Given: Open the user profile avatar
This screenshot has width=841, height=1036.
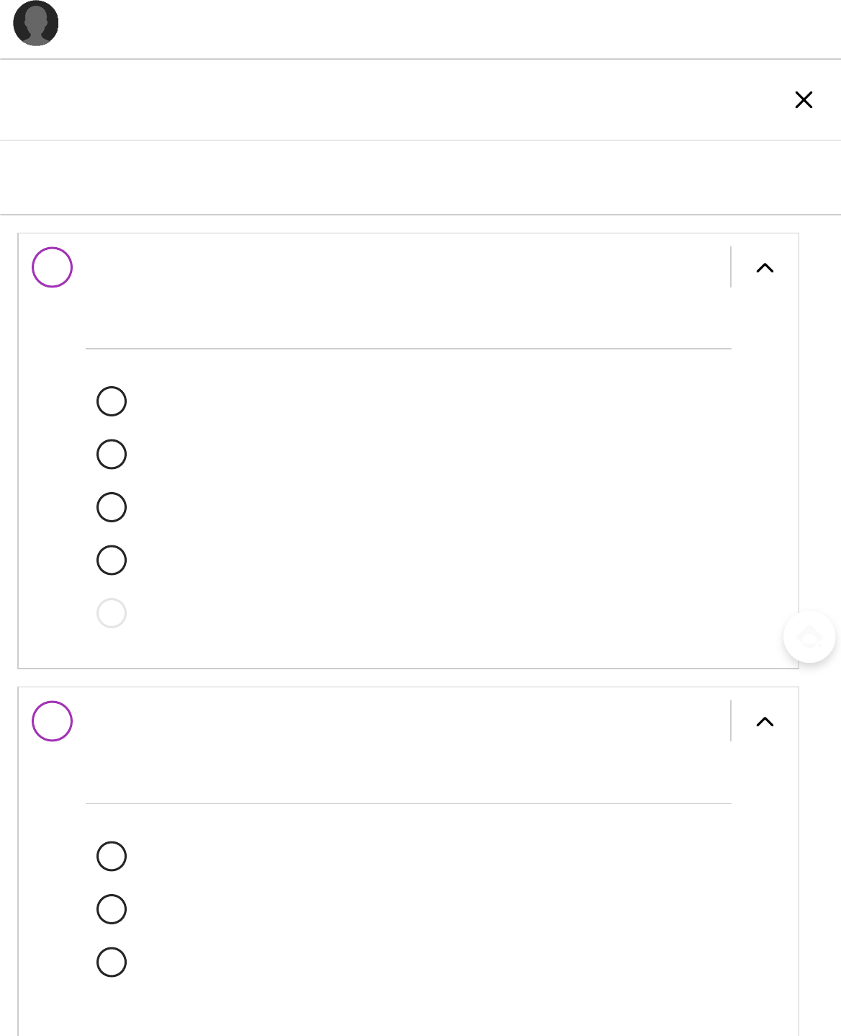Looking at the screenshot, I should click(36, 24).
